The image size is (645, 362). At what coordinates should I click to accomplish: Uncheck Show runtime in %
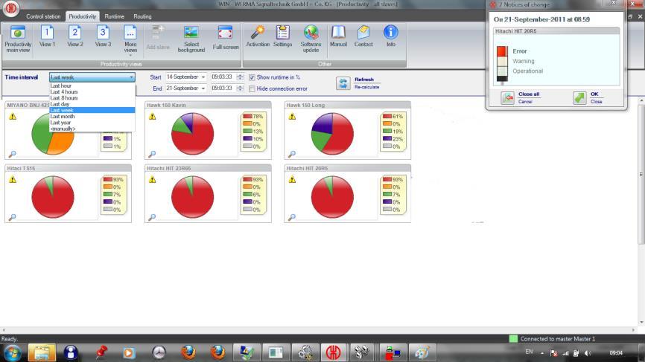tap(252, 77)
